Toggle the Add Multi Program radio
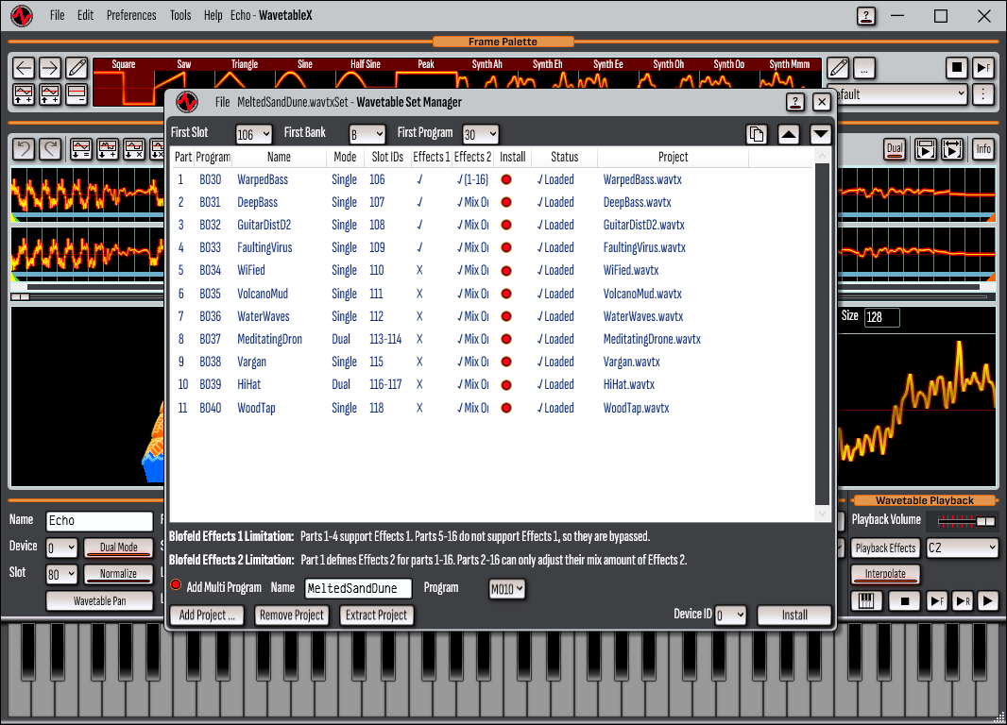This screenshot has height=725, width=1007. point(176,585)
